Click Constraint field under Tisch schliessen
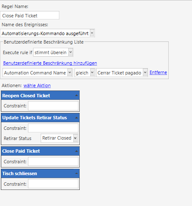Screen dimensions: 192x206 [53, 184]
